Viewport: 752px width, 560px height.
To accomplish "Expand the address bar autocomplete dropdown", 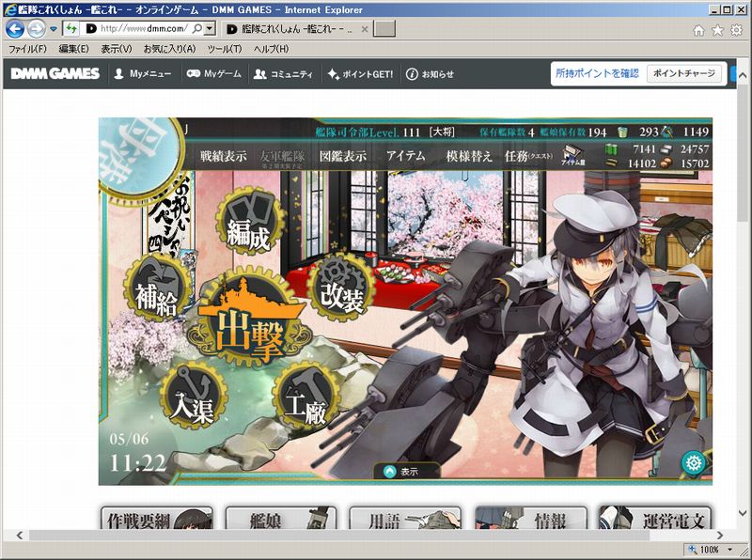I will pos(209,29).
